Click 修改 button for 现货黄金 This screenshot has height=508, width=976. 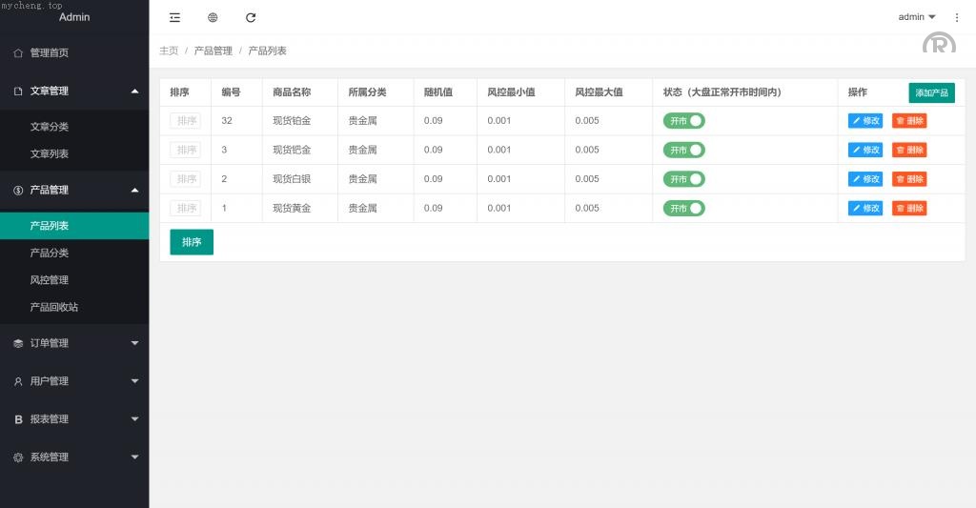click(865, 208)
